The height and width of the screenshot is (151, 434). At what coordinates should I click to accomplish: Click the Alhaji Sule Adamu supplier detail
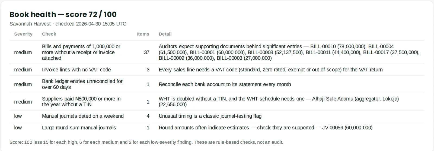point(279,102)
